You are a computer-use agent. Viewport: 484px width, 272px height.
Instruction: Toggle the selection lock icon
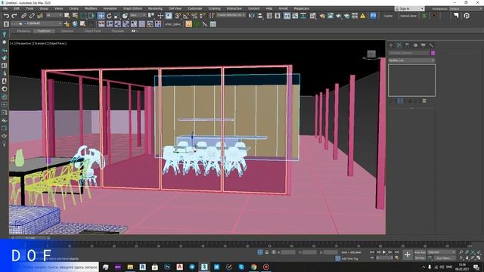click(267, 252)
